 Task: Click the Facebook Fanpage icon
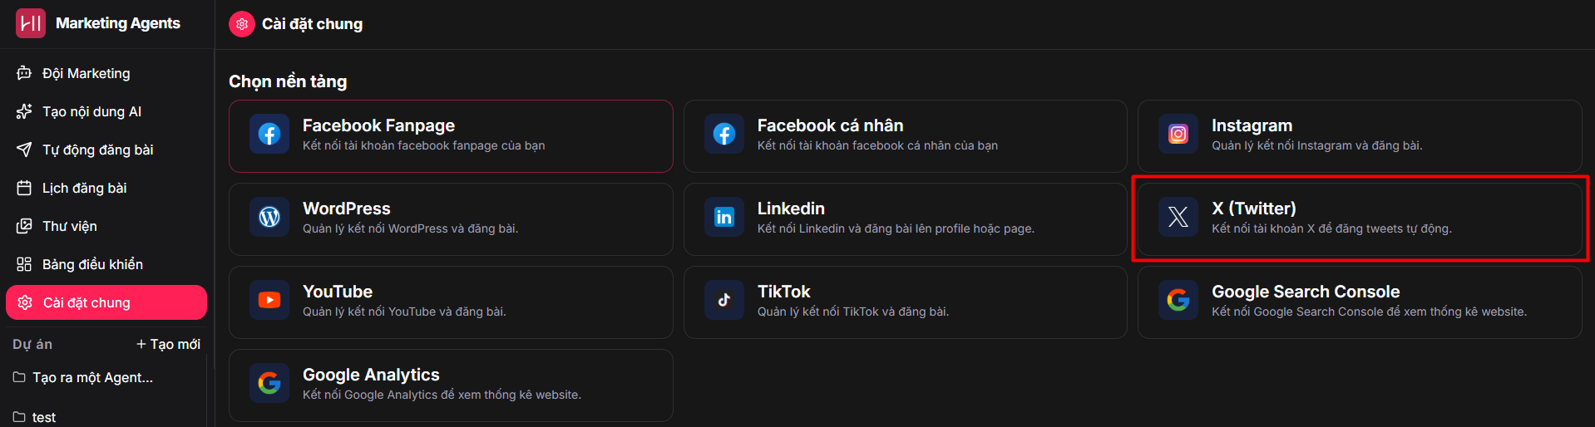click(x=269, y=135)
